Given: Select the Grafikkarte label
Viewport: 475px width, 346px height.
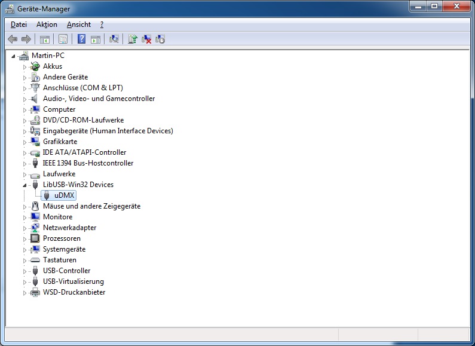Looking at the screenshot, I should 60,142.
